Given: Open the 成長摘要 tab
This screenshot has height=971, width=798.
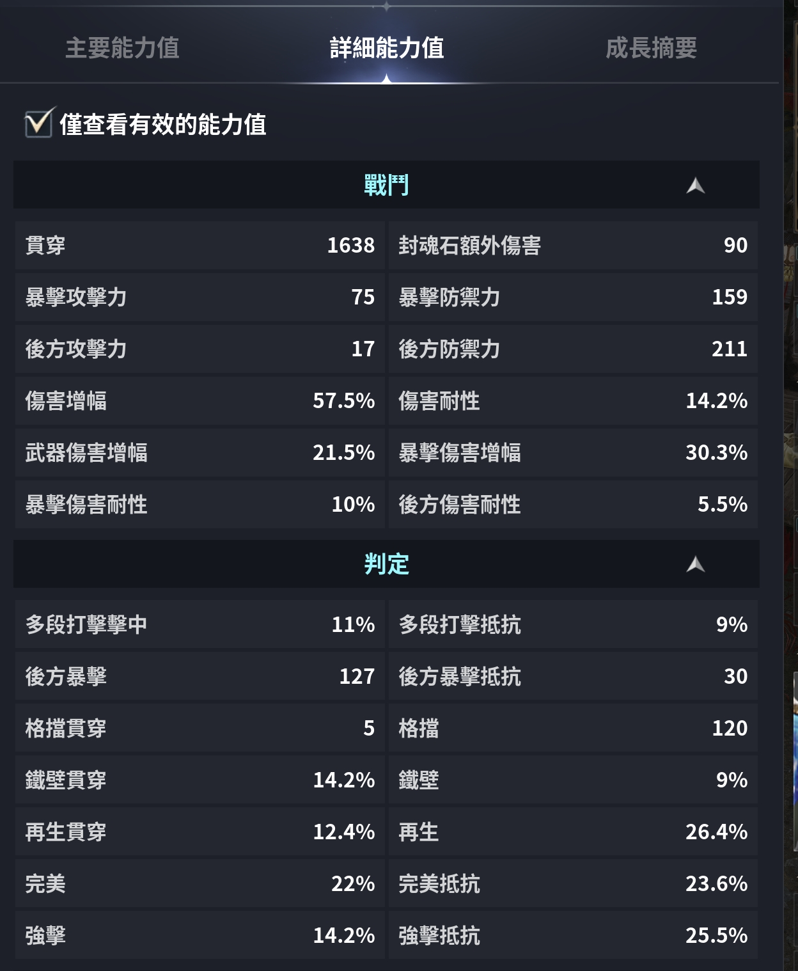Looking at the screenshot, I should point(651,48).
